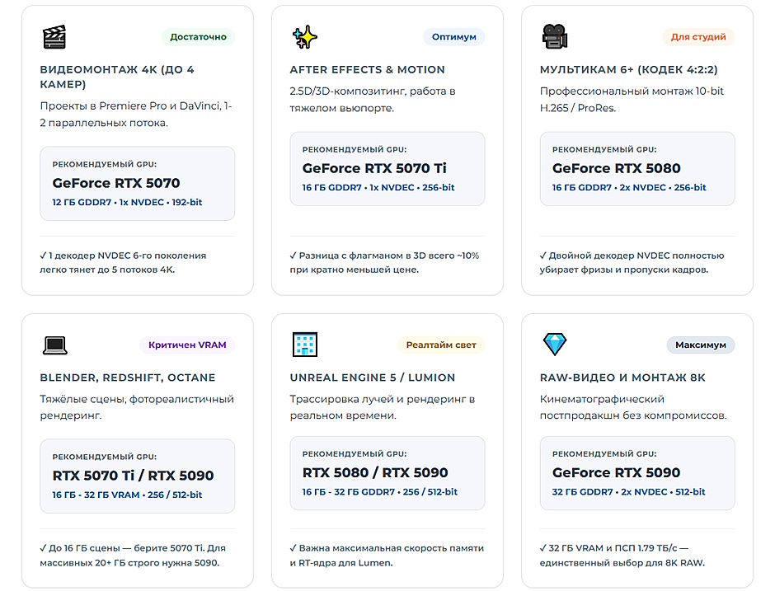This screenshot has height=591, width=775.
Task: Click the heading BLENDER, REDSHIFT, OCTANE
Action: 128,378
